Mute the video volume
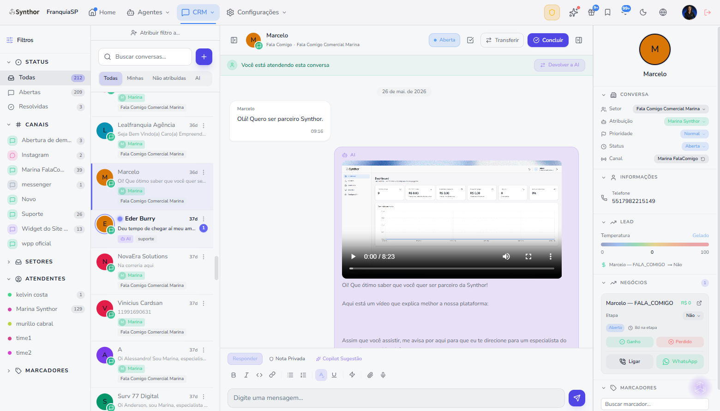Screen dimensions: 720x411 point(506,256)
